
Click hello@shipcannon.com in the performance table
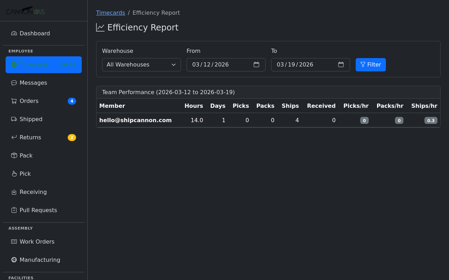coord(135,120)
